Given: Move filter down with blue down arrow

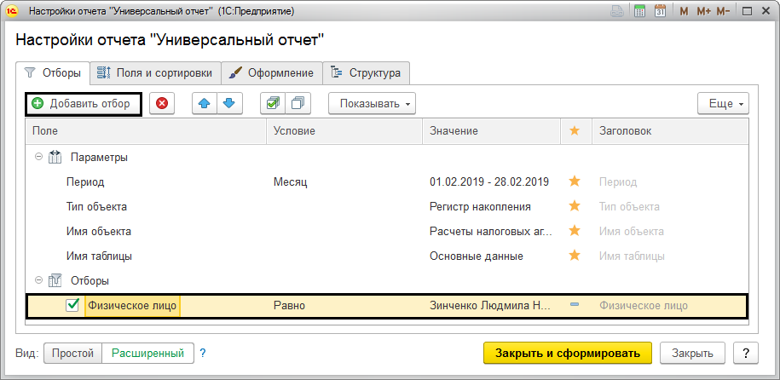Looking at the screenshot, I should [228, 104].
